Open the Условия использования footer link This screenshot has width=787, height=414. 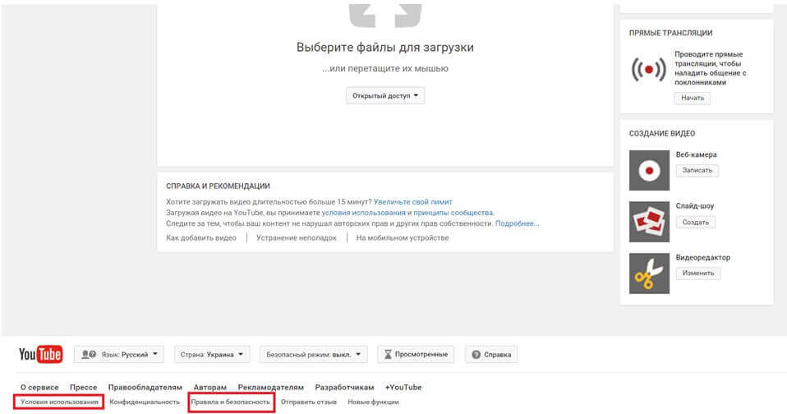tap(59, 402)
